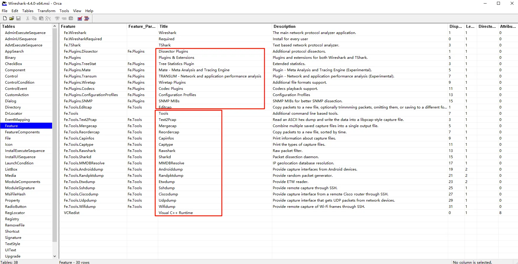Click the Tables list scroll up arrow
Image resolution: width=518 pixels, height=264 pixels.
(54, 26)
